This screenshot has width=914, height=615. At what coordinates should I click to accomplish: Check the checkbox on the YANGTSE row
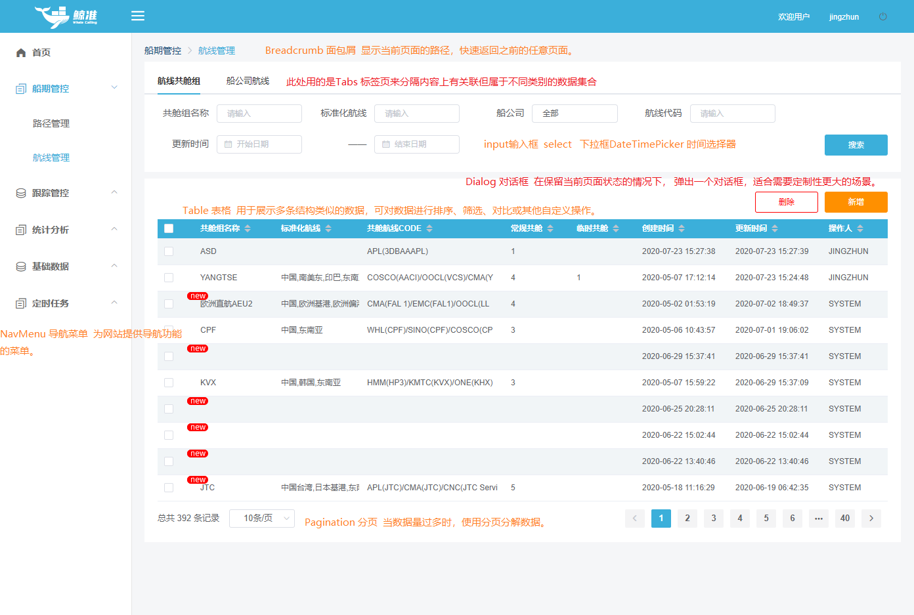169,277
